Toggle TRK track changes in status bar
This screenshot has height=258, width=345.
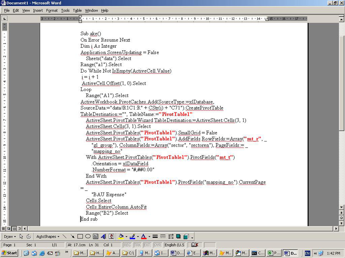(x=137, y=245)
